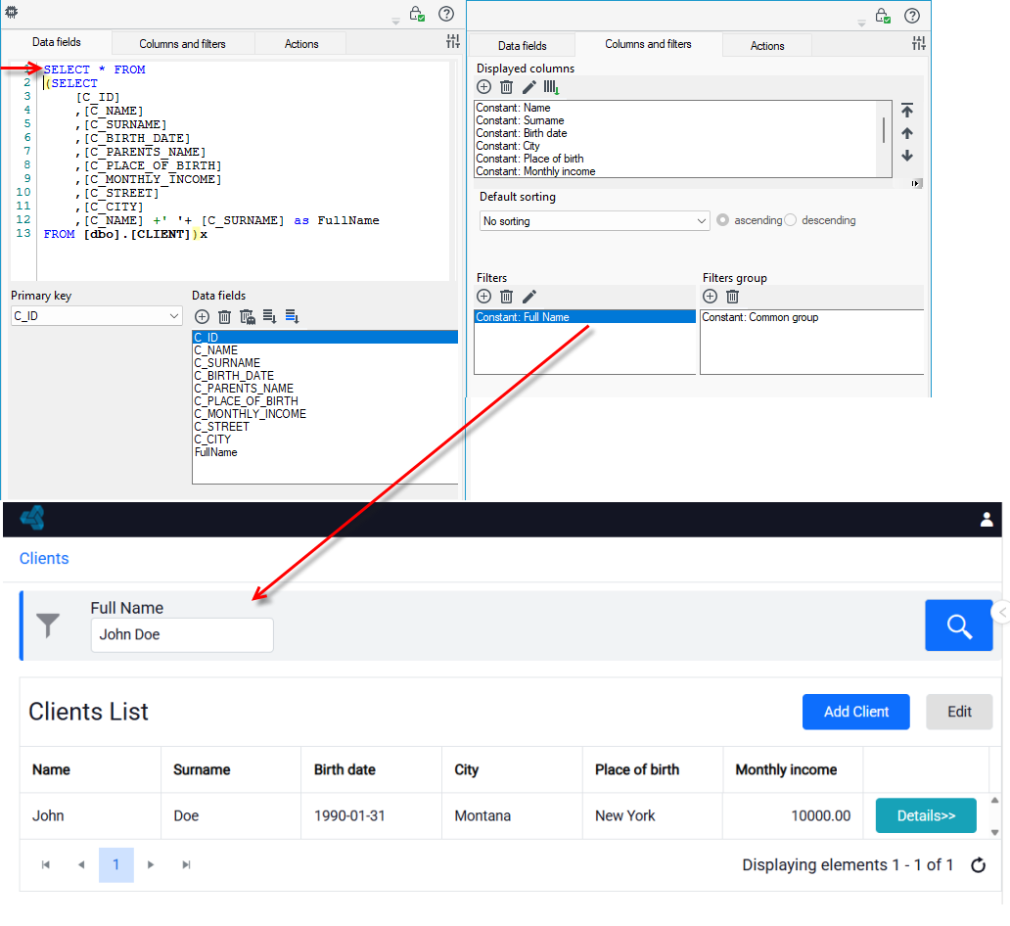Add a displayed column with plus icon
The image size is (1010, 926).
[x=483, y=87]
